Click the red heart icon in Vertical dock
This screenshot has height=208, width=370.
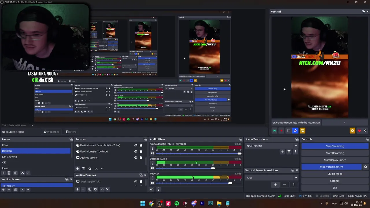[x=359, y=131]
